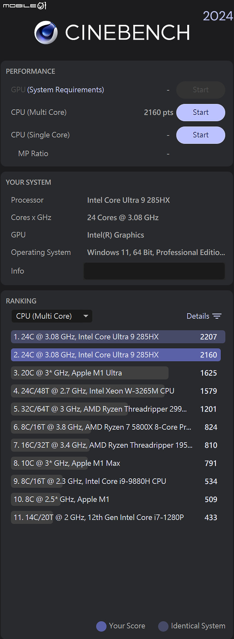The image size is (234, 639).
Task: Open GPU System Requirements link
Action: tap(66, 90)
